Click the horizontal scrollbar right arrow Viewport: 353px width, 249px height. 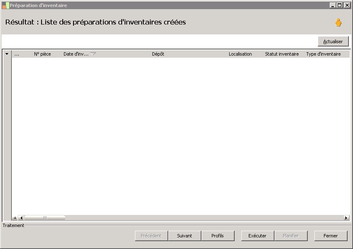[x=346, y=218]
